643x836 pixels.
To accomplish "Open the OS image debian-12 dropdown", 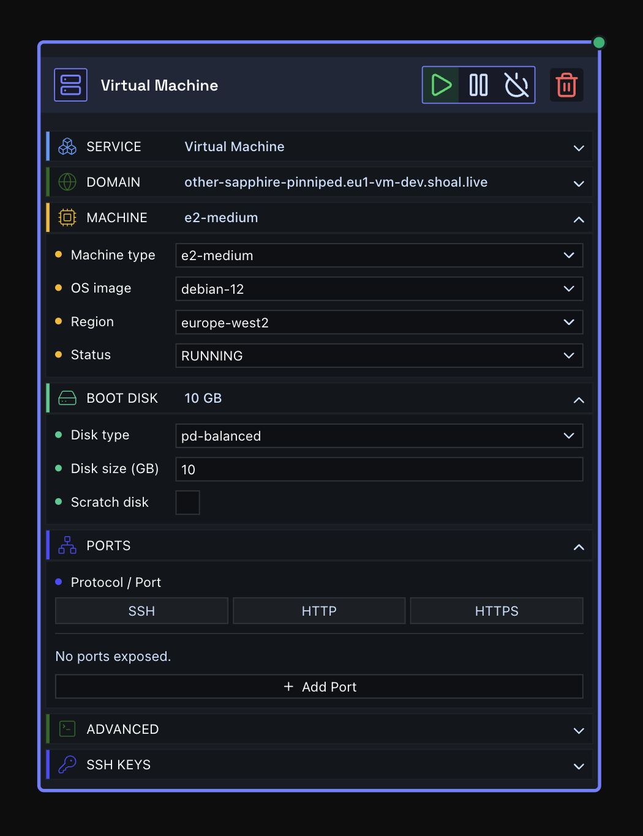I will click(x=379, y=289).
